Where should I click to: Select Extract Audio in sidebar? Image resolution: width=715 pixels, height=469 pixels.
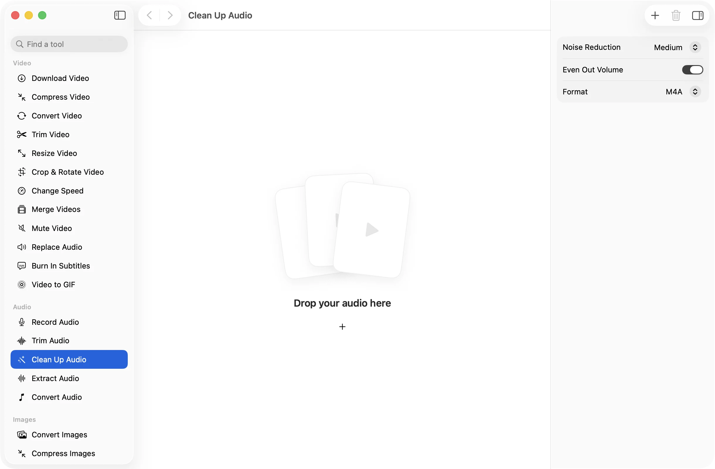[69, 378]
